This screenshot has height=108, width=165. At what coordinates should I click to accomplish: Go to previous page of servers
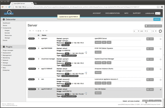[x=33, y=31]
